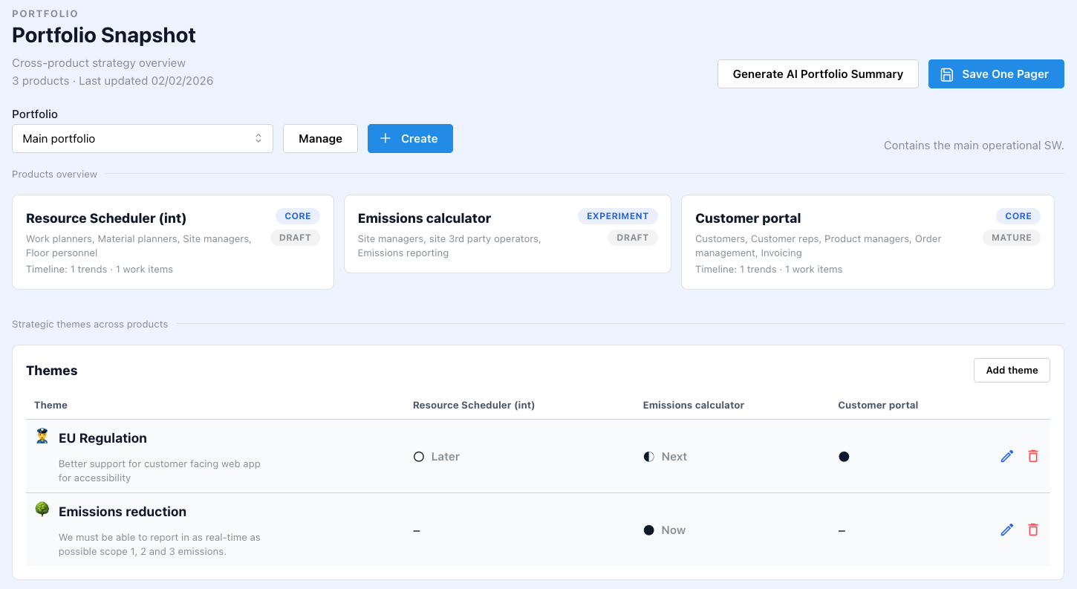Viewport: 1077px width, 589px height.
Task: Delete the Emissions reduction theme via trash icon
Action: click(x=1033, y=530)
